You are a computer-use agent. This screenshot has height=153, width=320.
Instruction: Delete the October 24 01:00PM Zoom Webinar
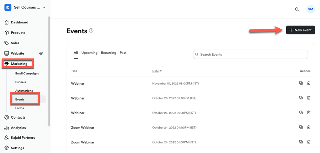coord(309,142)
